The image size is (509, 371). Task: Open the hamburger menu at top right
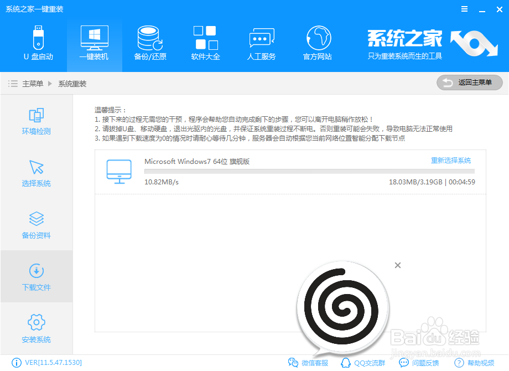[464, 9]
